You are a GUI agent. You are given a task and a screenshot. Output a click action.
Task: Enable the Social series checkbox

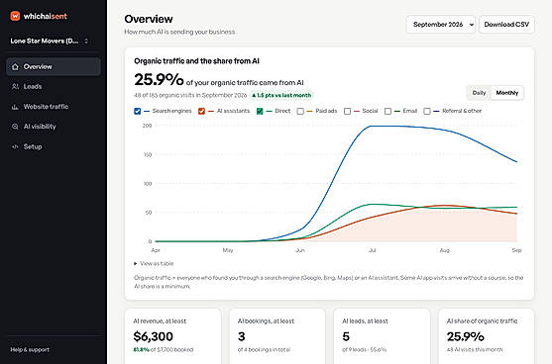click(347, 111)
